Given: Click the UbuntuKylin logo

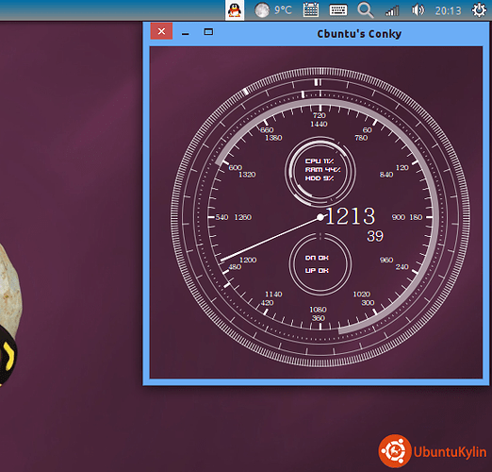Looking at the screenshot, I should [x=433, y=451].
